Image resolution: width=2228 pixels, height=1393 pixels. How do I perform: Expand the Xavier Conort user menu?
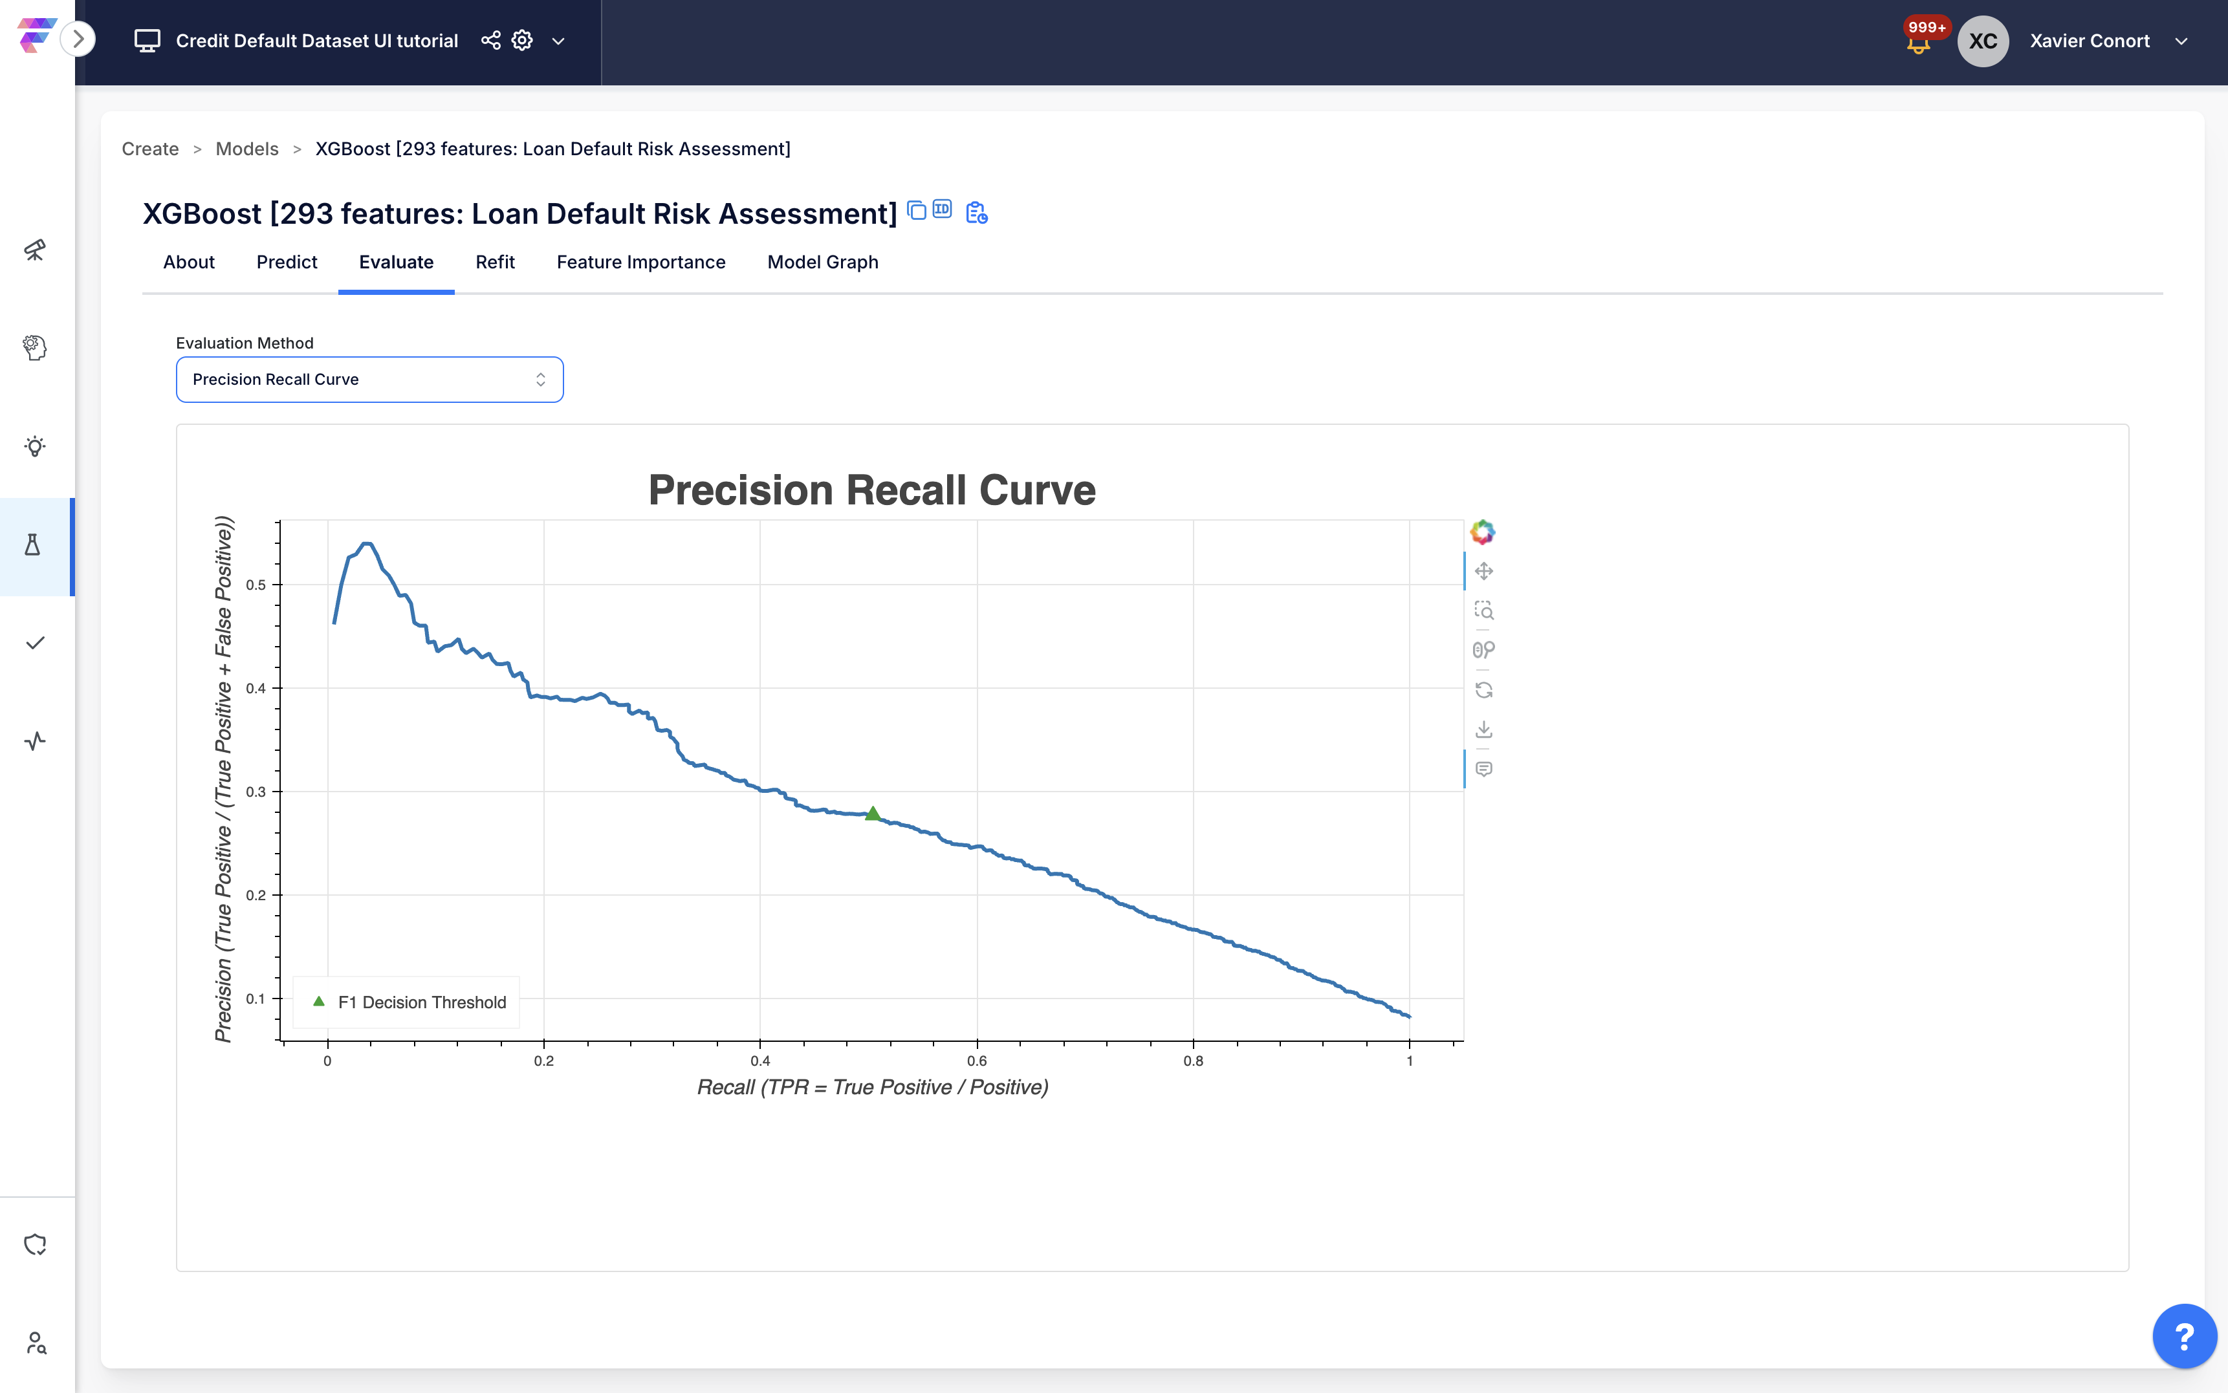[2181, 41]
